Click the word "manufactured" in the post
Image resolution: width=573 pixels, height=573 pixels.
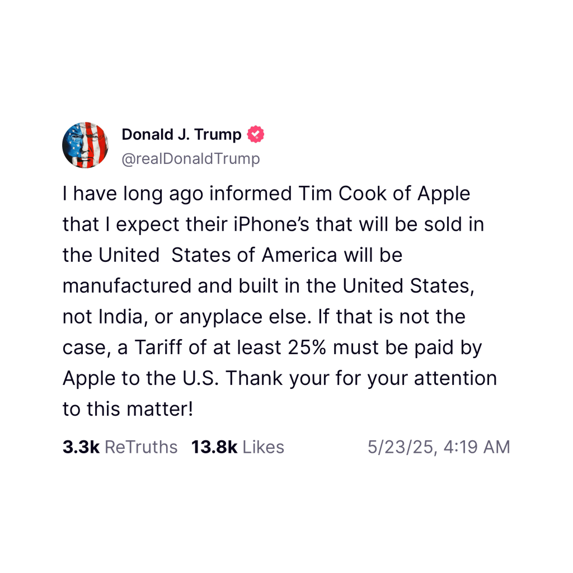tap(126, 286)
